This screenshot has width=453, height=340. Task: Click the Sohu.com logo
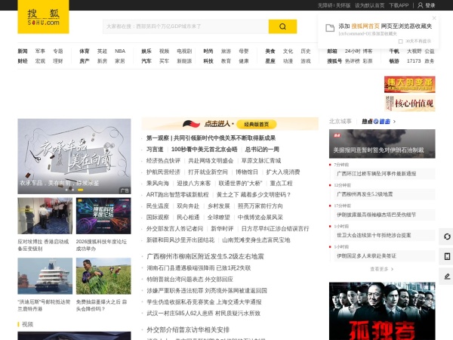[x=43, y=17]
